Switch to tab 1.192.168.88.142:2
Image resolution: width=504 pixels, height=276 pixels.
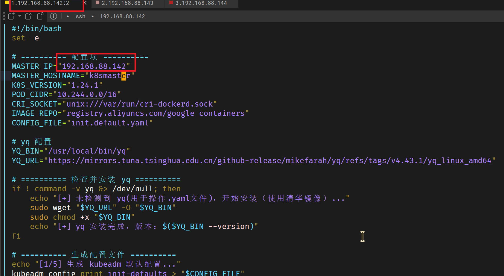(40, 3)
